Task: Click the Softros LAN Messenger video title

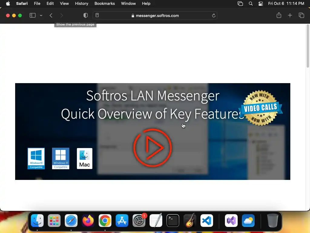Action: pos(153,96)
